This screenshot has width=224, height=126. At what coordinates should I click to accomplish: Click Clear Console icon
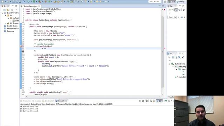coord(151,101)
